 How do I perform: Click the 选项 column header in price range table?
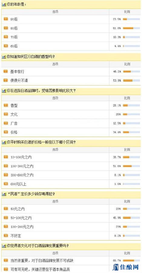(x=55, y=150)
